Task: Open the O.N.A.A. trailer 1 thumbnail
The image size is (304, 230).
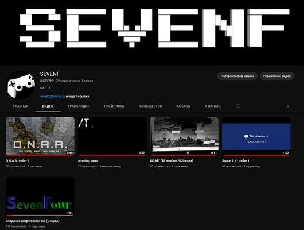Action: click(x=40, y=136)
